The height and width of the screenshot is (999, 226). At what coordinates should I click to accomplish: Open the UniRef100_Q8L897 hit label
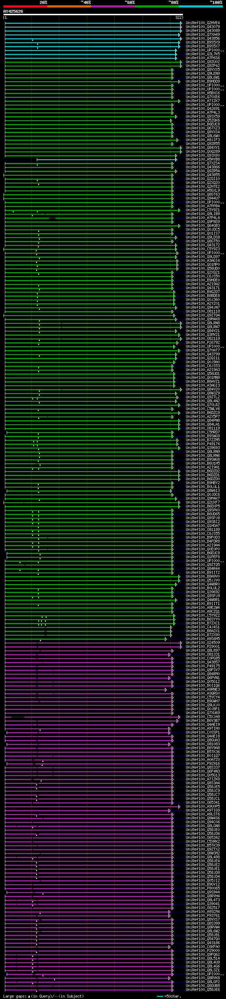(202, 650)
